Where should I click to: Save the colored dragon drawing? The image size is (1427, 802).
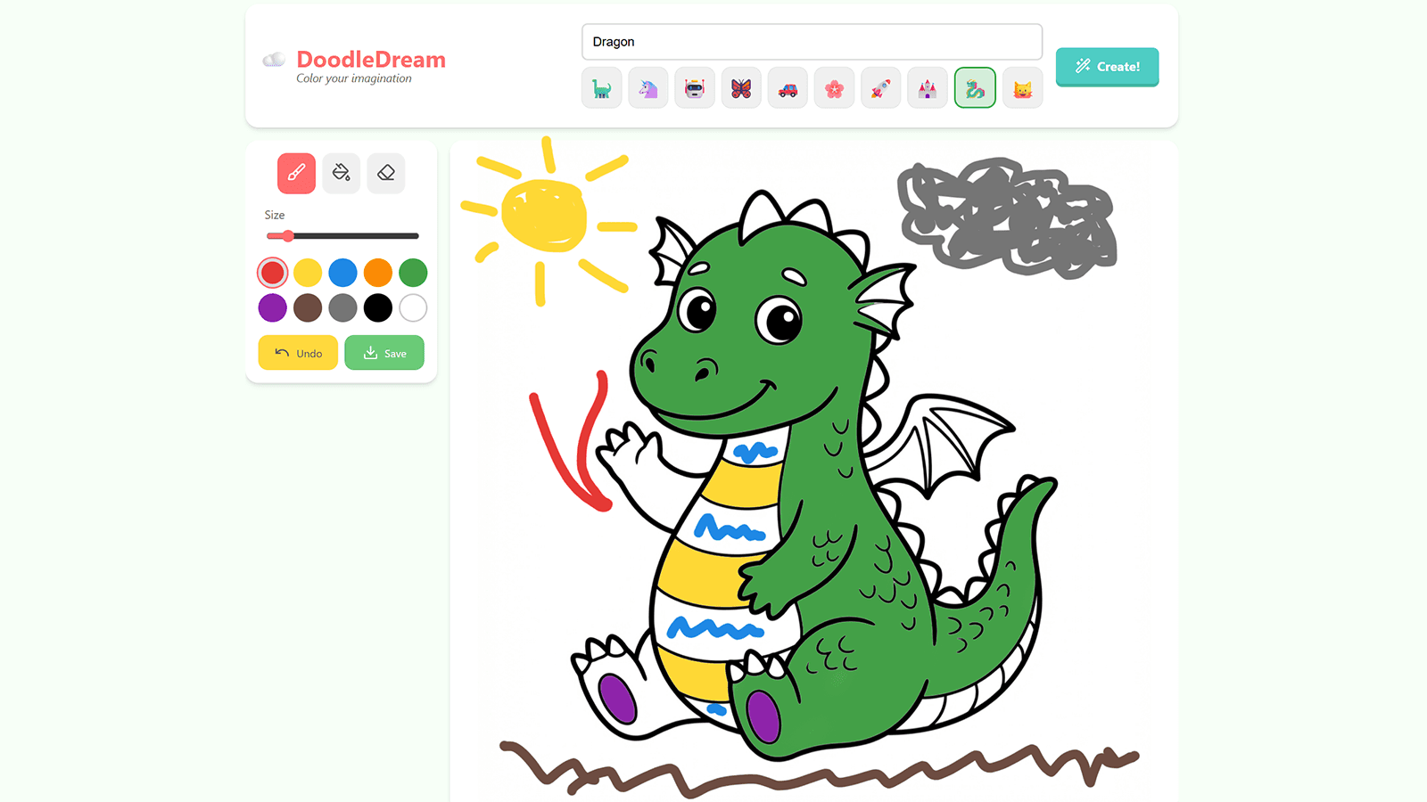[x=384, y=352]
